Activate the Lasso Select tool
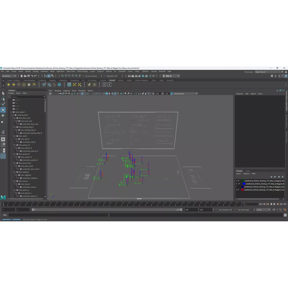 [3, 99]
